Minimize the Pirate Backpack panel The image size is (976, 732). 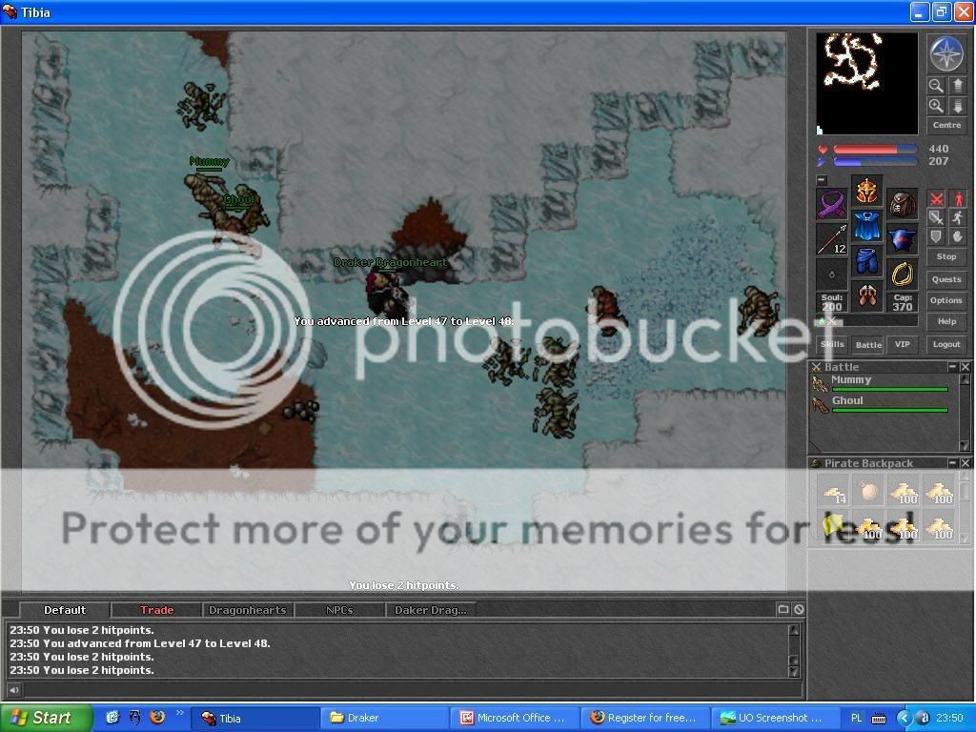[x=952, y=462]
